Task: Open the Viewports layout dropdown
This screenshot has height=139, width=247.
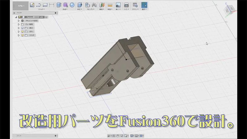Action: click(141, 136)
